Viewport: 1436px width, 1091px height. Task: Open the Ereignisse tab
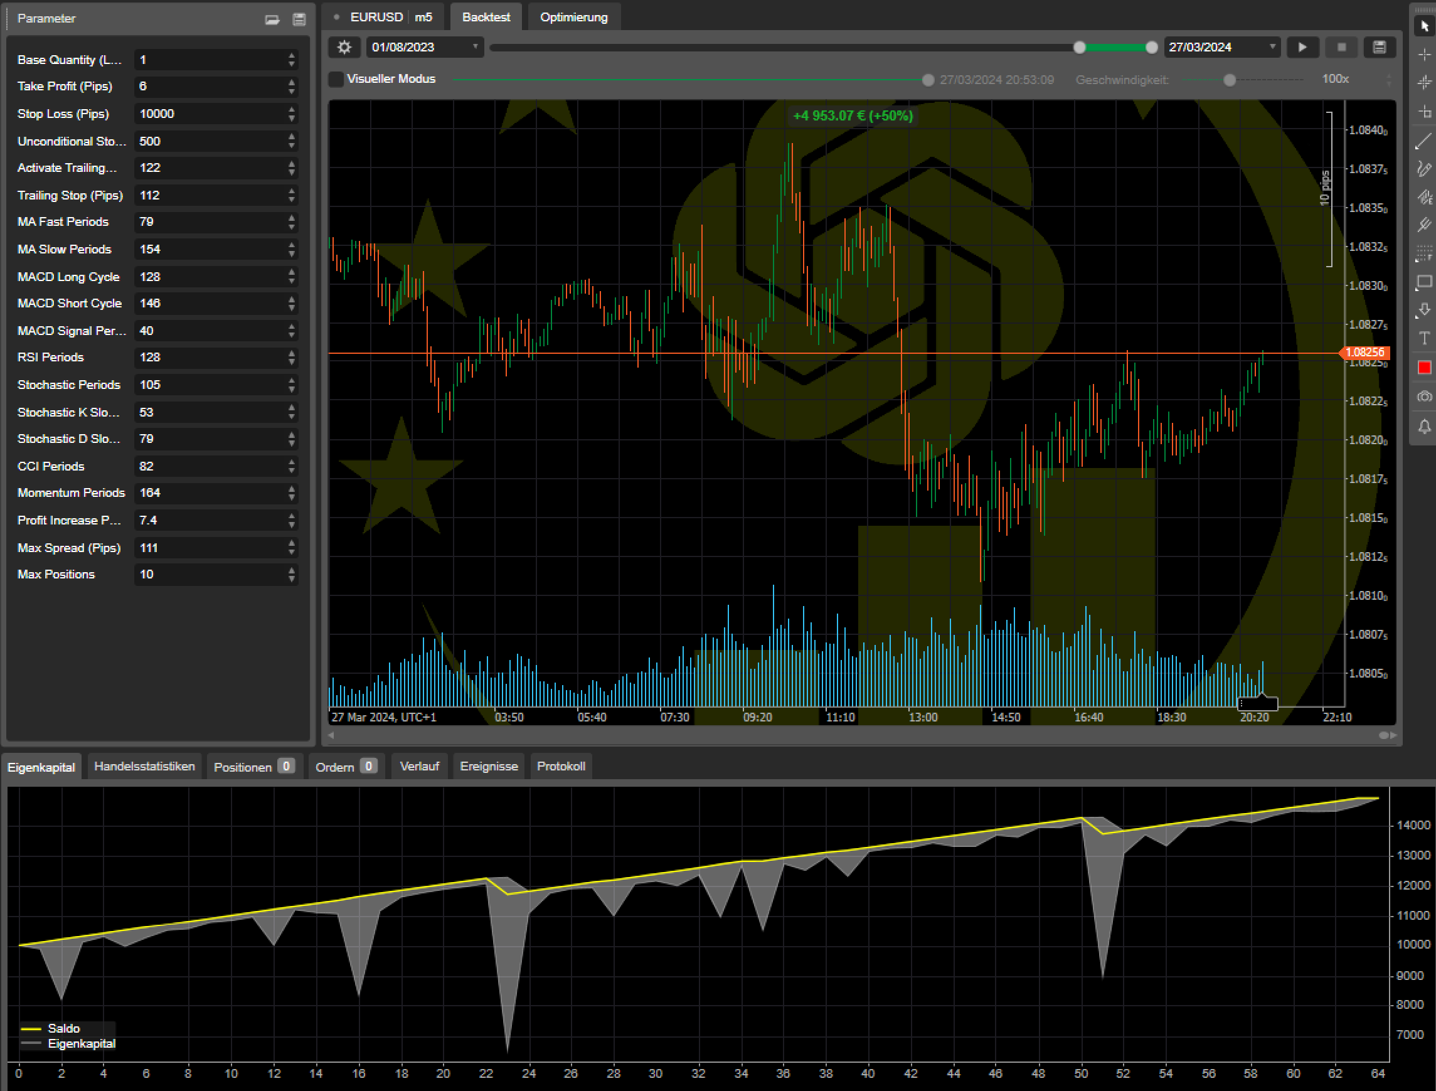[x=489, y=766]
